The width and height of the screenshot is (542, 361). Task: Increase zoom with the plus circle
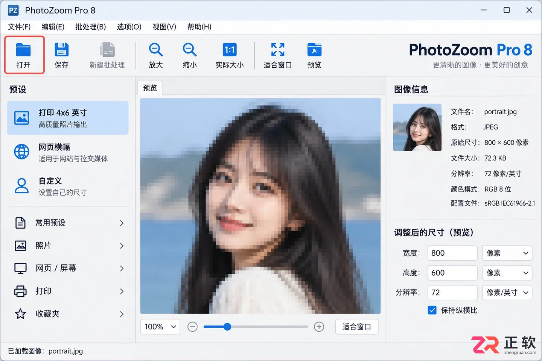click(x=319, y=327)
